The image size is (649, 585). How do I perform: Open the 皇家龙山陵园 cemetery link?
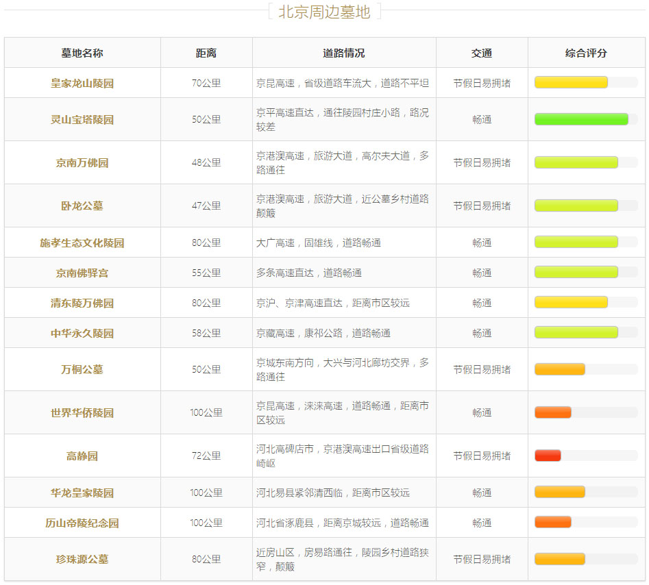click(82, 83)
